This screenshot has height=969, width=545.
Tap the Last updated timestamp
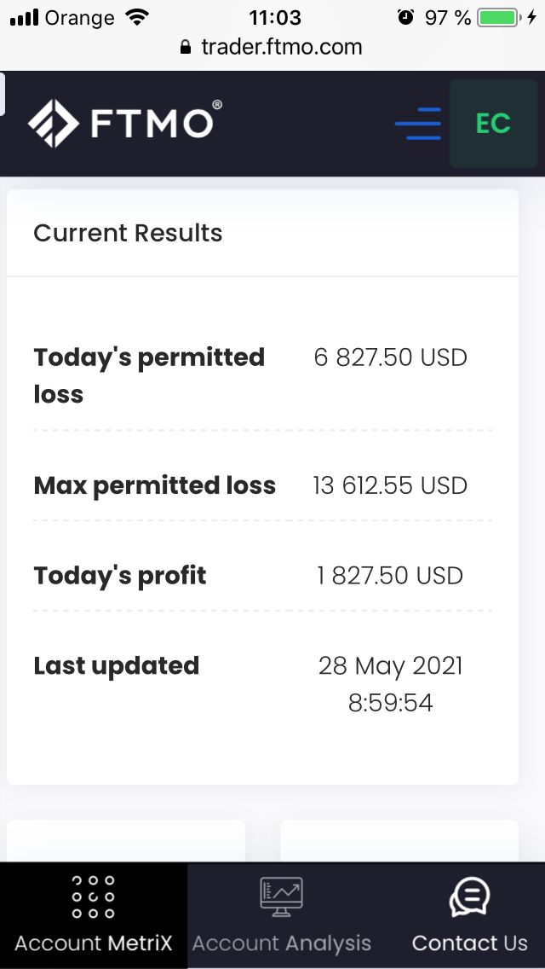click(390, 683)
